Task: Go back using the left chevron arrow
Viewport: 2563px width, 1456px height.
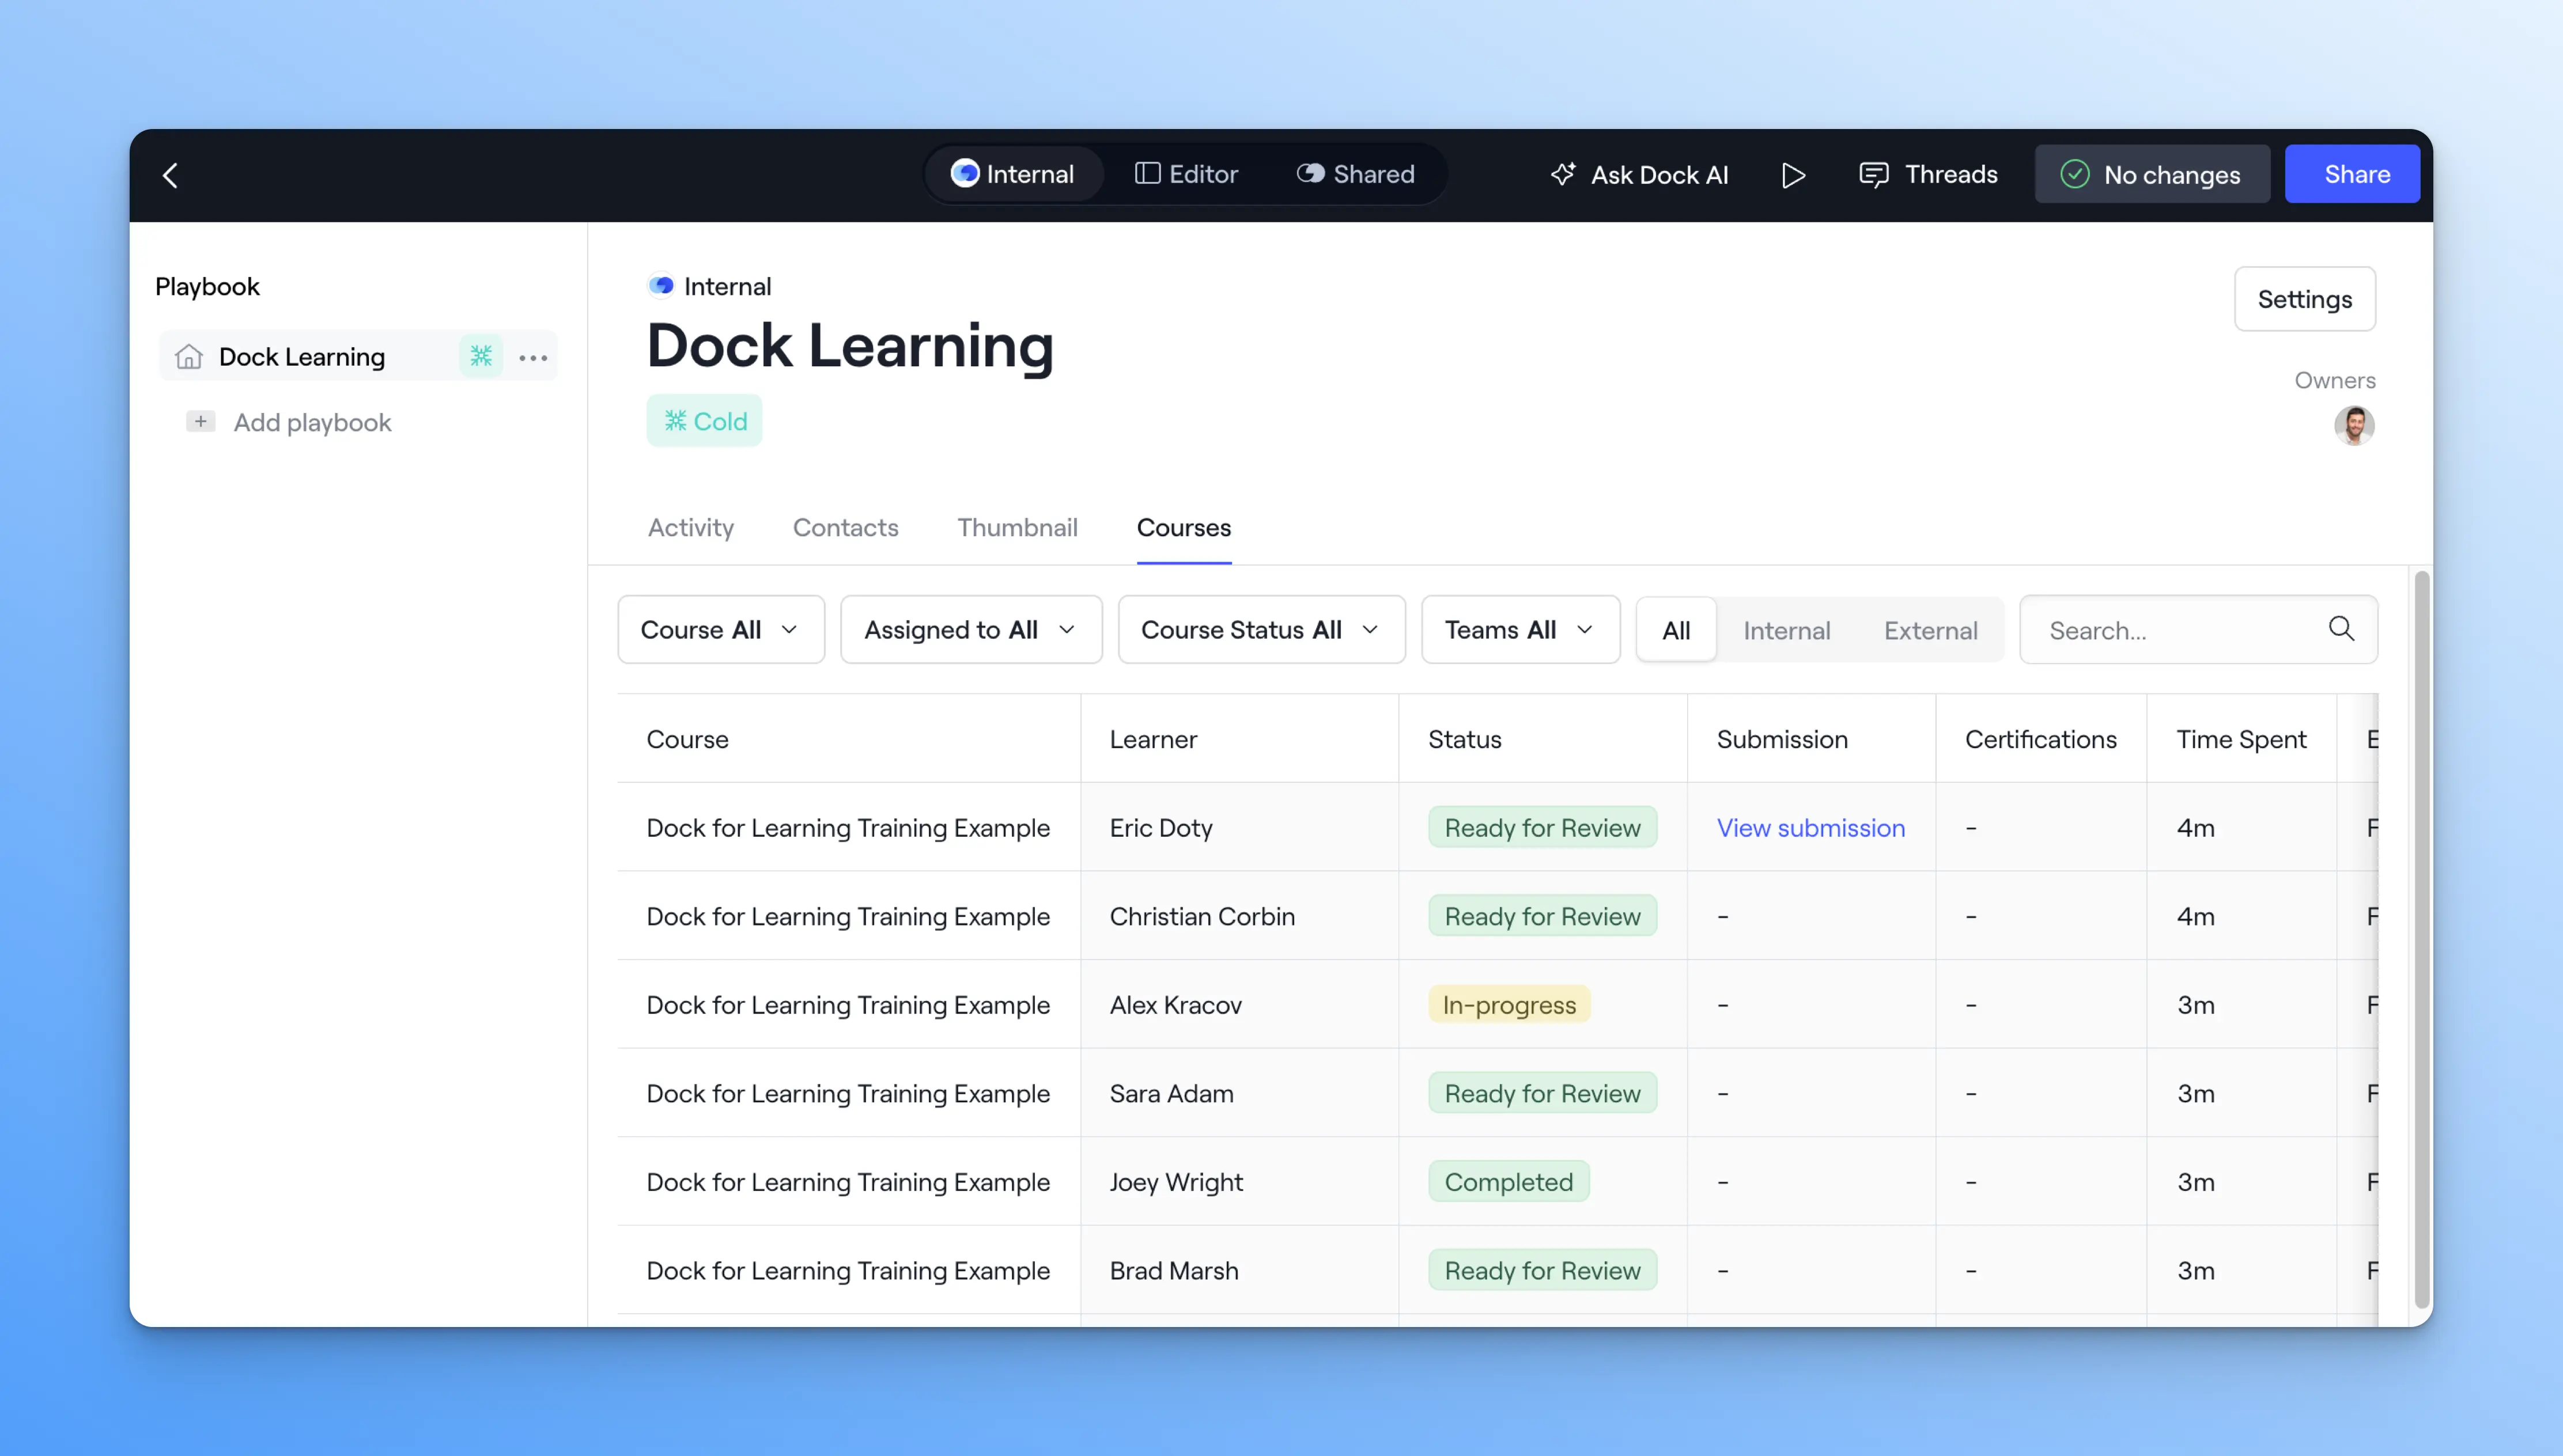Action: tap(171, 176)
